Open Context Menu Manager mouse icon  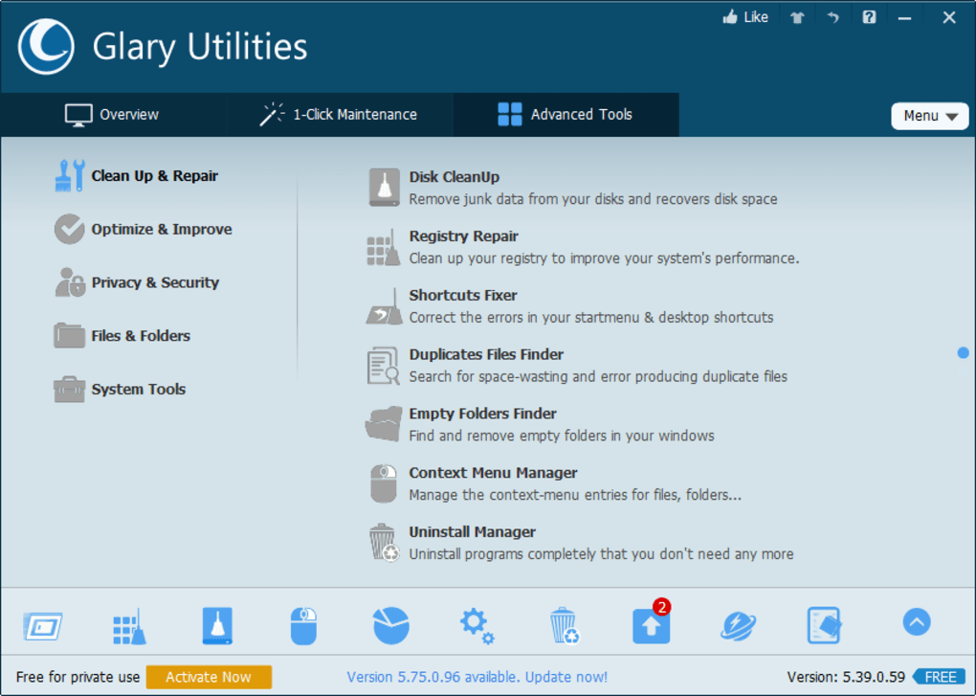383,483
